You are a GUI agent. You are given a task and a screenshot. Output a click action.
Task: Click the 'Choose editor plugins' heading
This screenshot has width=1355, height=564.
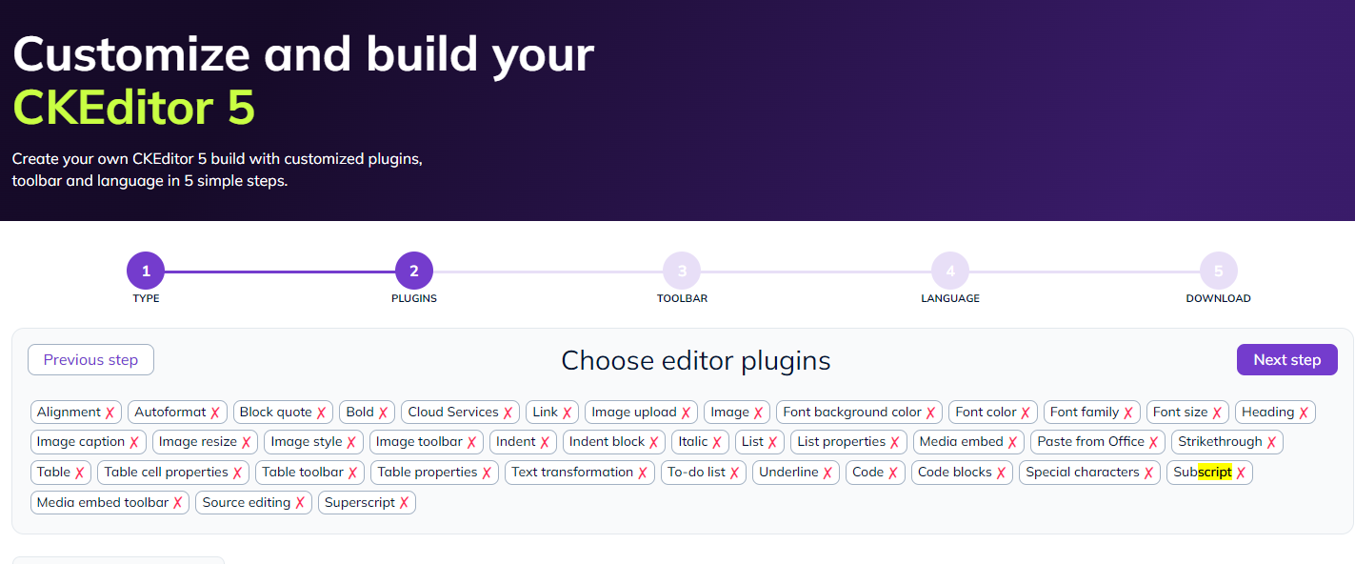point(696,360)
